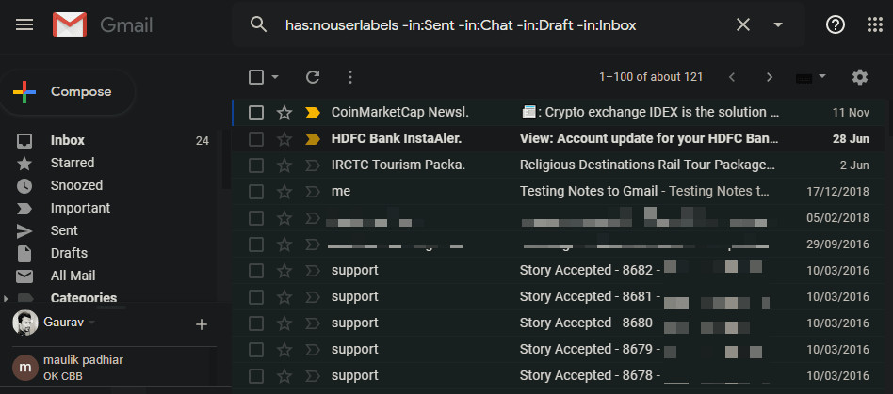Select the Story Accepted 8678 checkbox
Image resolution: width=893 pixels, height=394 pixels.
pos(256,376)
